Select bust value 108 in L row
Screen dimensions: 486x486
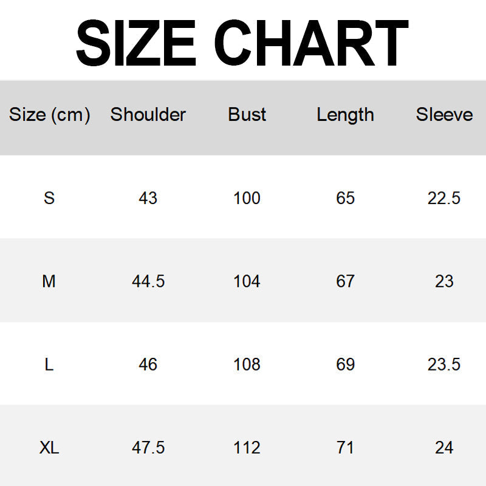(x=247, y=364)
